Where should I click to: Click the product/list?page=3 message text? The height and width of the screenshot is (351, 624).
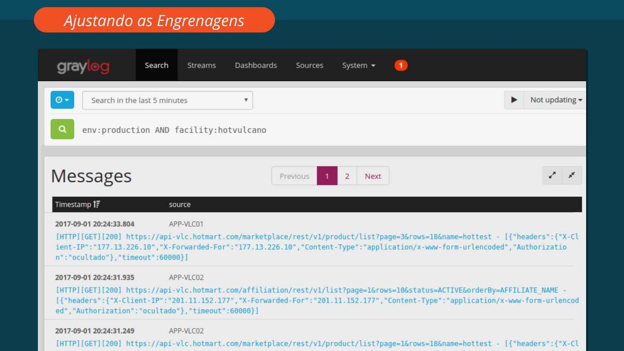coord(317,247)
